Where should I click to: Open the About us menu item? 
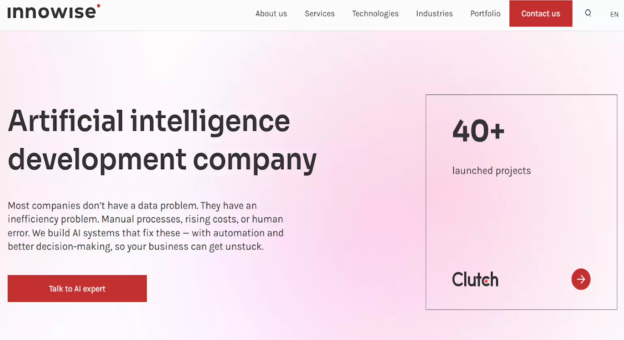click(x=271, y=14)
